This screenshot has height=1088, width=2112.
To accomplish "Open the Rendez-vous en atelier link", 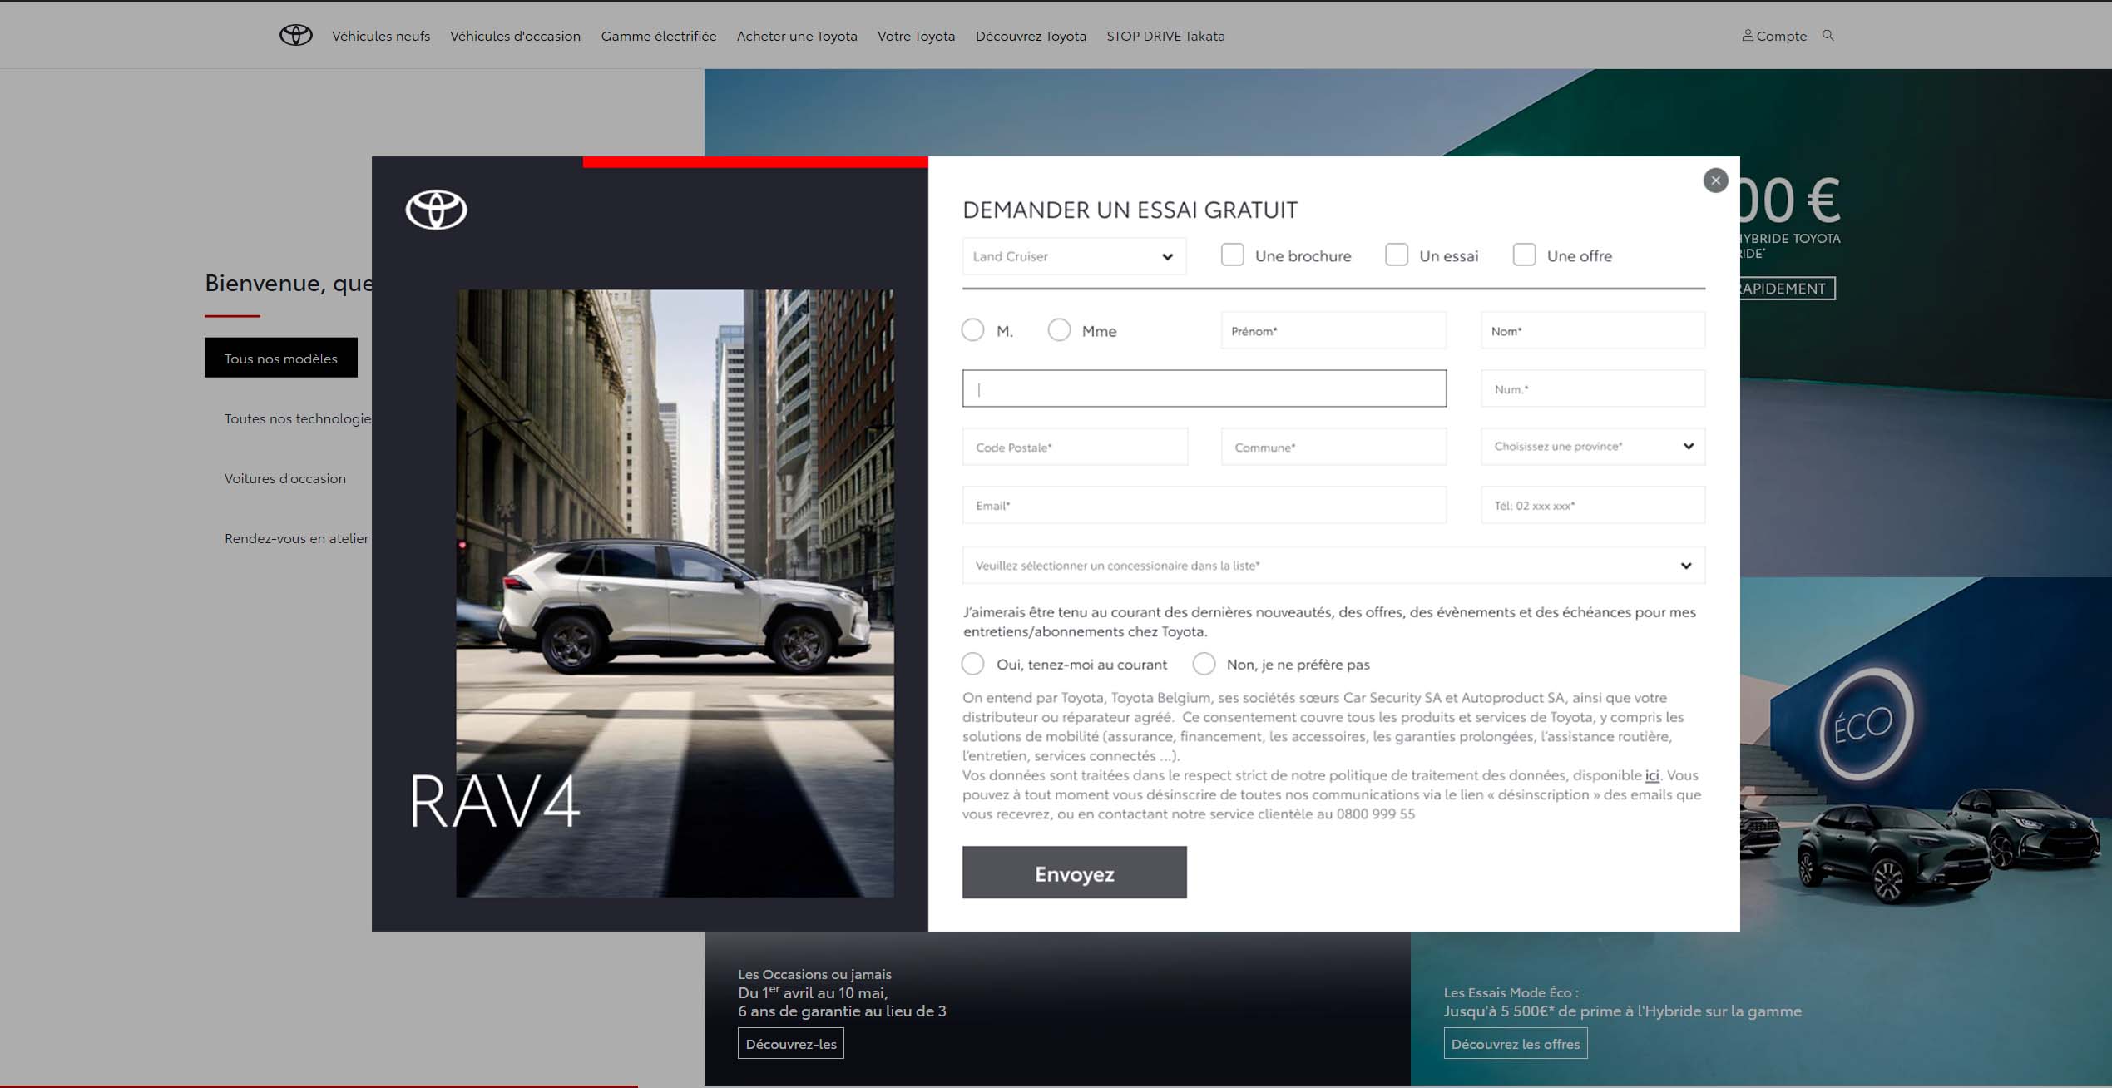I will pos(296,538).
